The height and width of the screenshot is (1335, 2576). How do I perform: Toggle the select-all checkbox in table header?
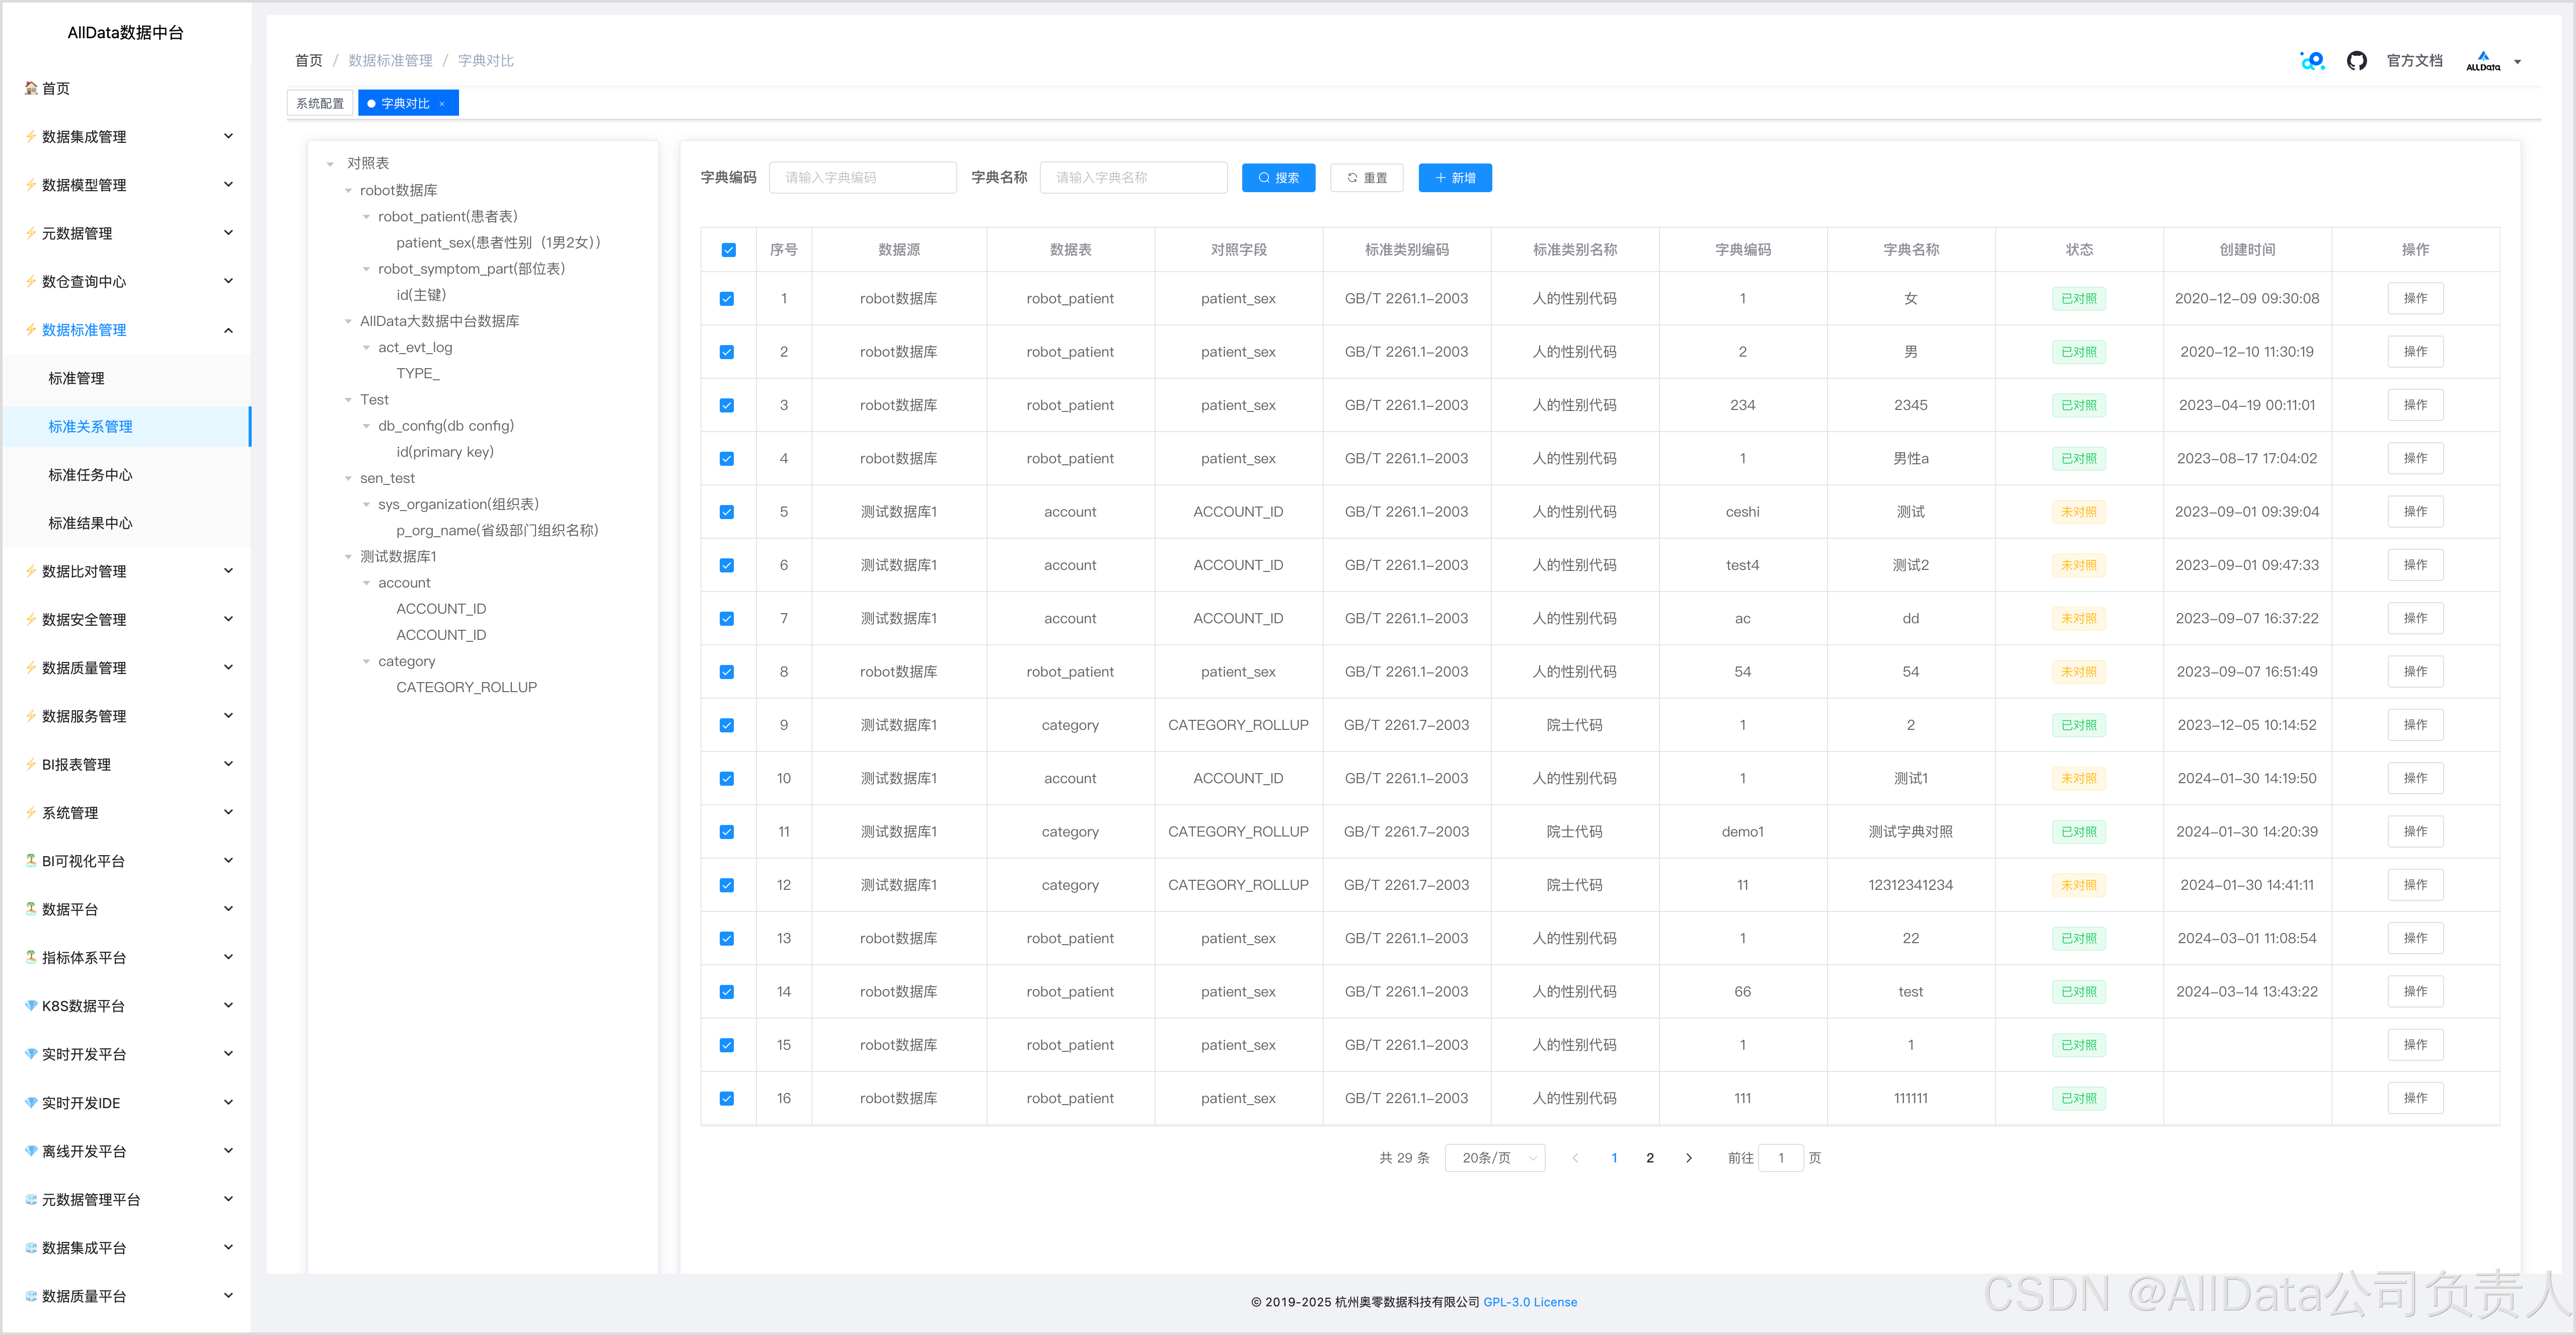click(728, 250)
